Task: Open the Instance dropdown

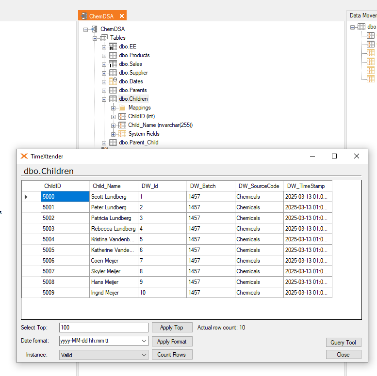Action: (144, 355)
